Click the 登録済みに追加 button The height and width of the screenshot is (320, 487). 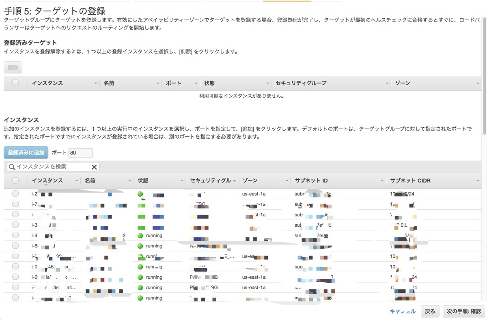pyautogui.click(x=25, y=152)
